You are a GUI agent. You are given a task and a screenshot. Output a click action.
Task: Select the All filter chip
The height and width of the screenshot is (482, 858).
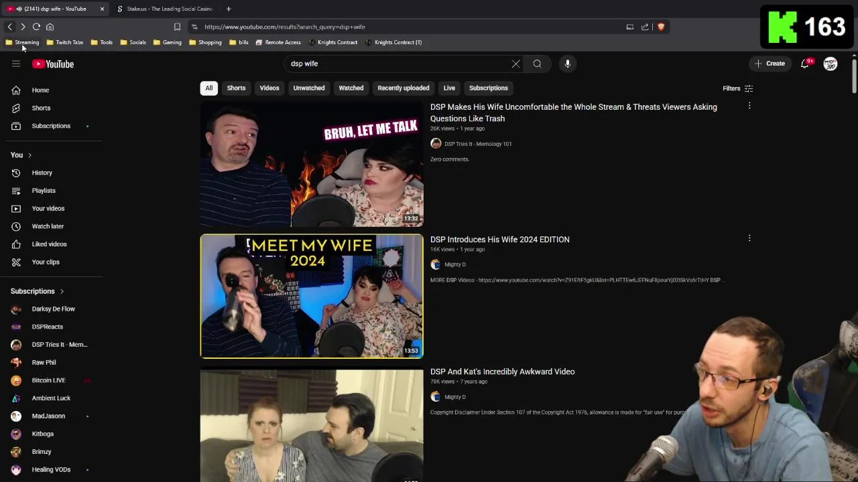coord(209,88)
